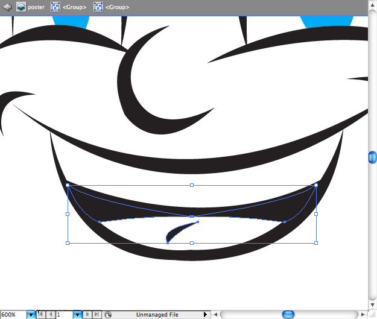Click the top-center bounding box handle
377x319 pixels.
coord(192,185)
